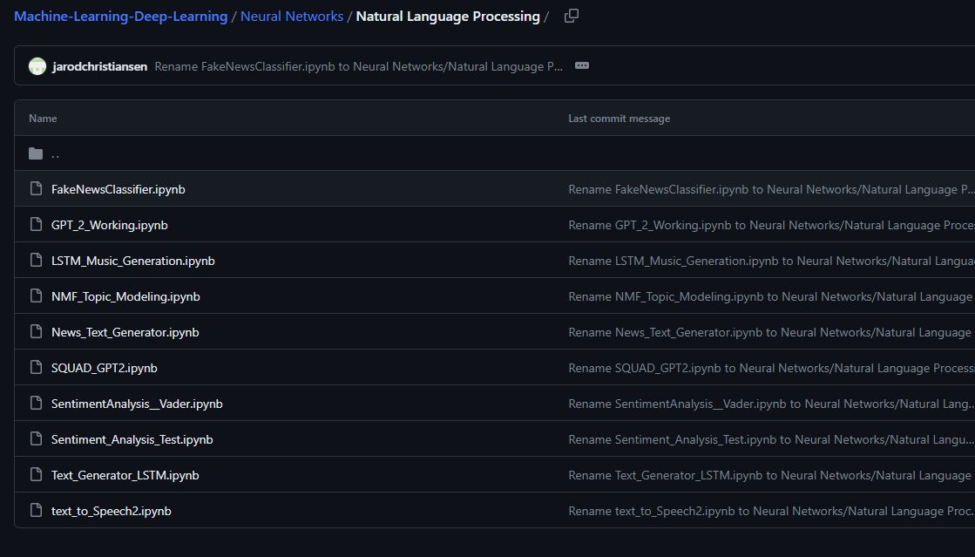Open the latest commit message at top
The width and height of the screenshot is (975, 557).
coord(359,66)
